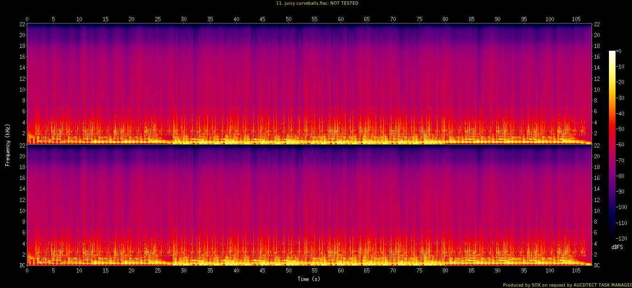Viewport: 632px width, 288px height.
Task: Click the 'dBFS' label under the color scale
Action: point(617,247)
